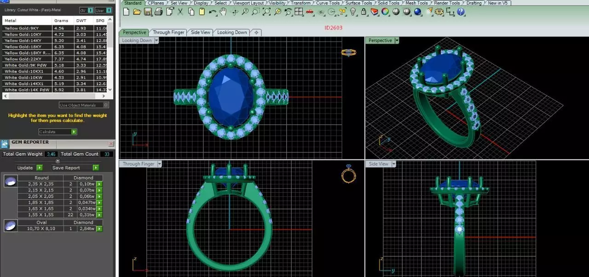Click the Save Report button

tap(75, 167)
